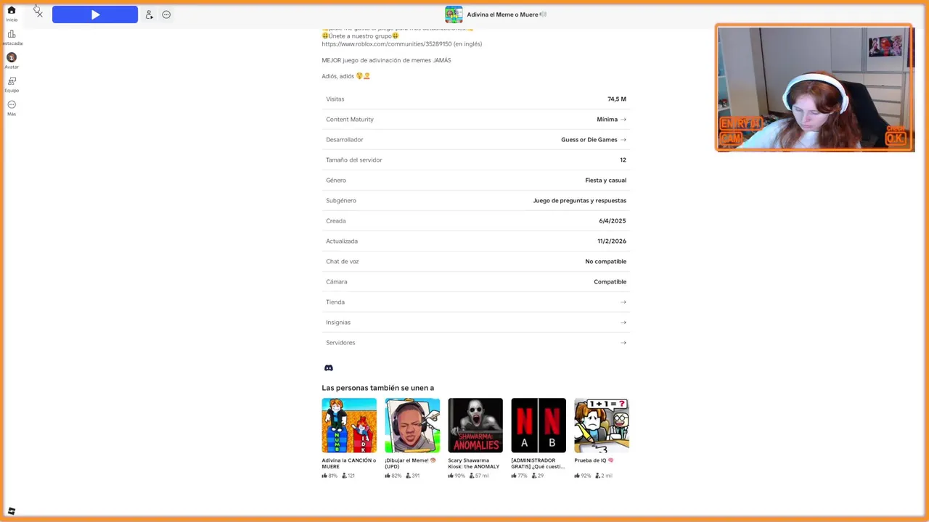
Task: Open the Adivina la CANCIÓN o MUERE thumbnail
Action: click(x=349, y=426)
